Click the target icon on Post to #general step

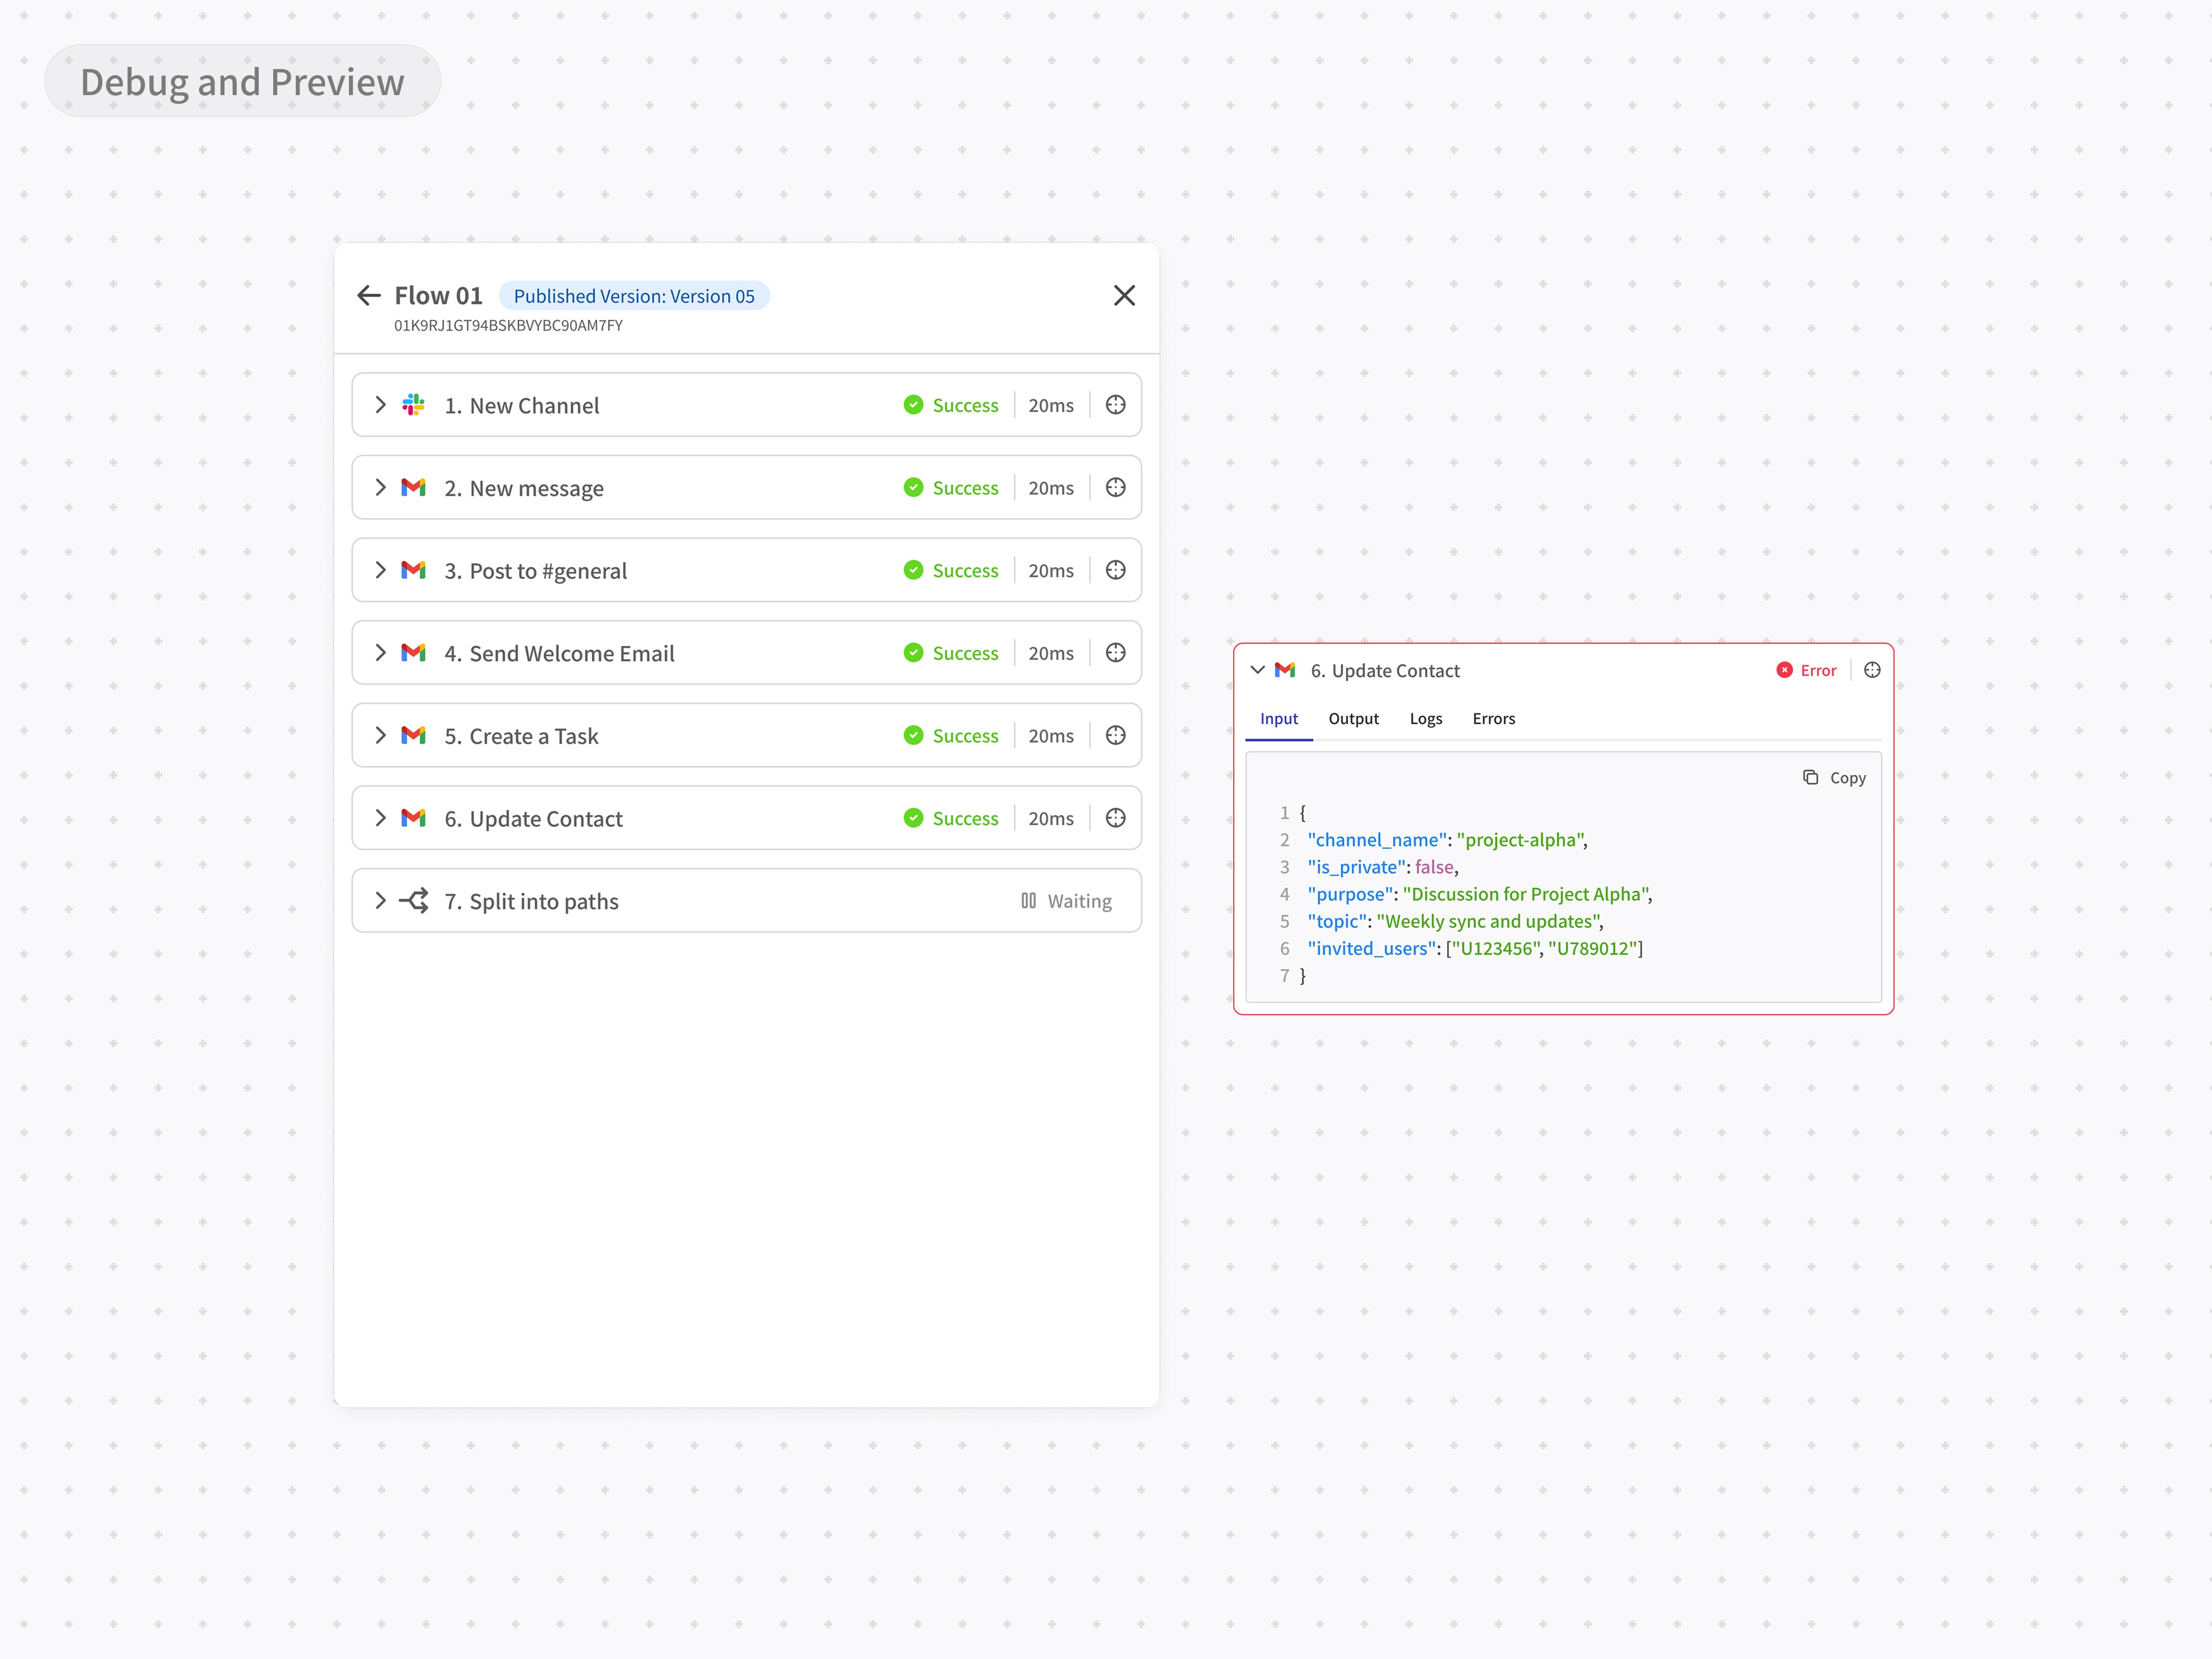[x=1115, y=570]
